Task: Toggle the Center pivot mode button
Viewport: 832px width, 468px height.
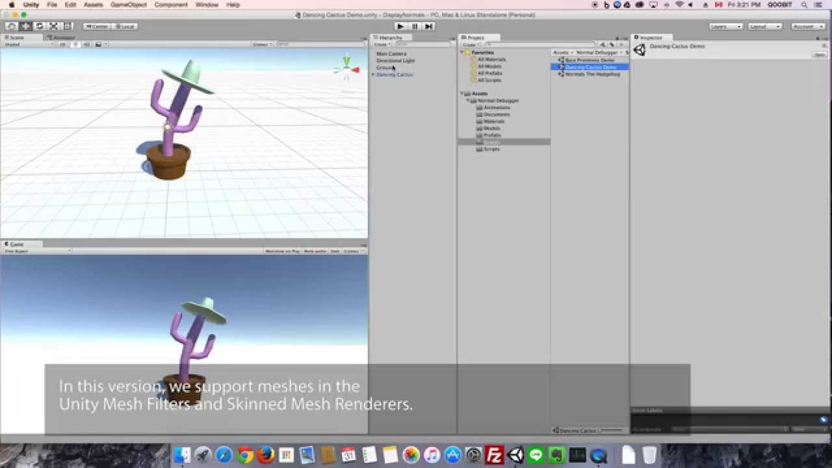Action: (x=97, y=26)
